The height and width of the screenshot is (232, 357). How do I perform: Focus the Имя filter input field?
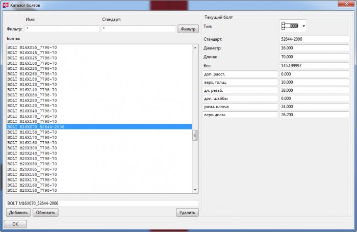(62, 29)
